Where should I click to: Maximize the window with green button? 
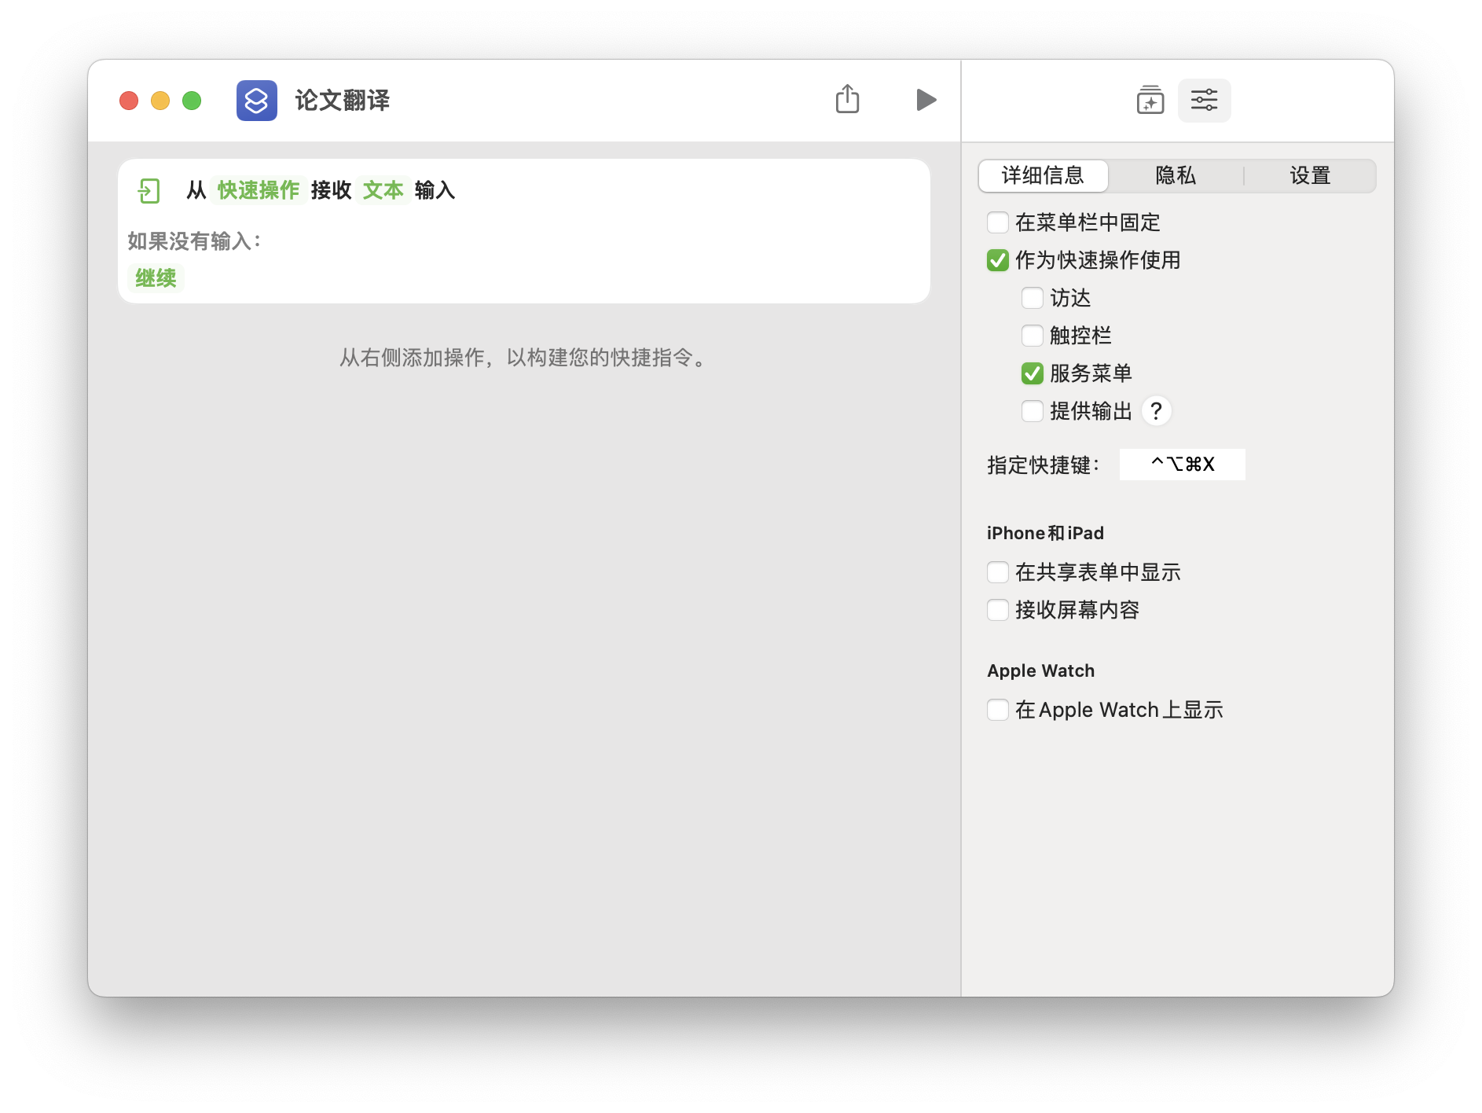pyautogui.click(x=192, y=101)
